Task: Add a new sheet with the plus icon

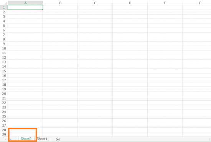Action: point(58,139)
